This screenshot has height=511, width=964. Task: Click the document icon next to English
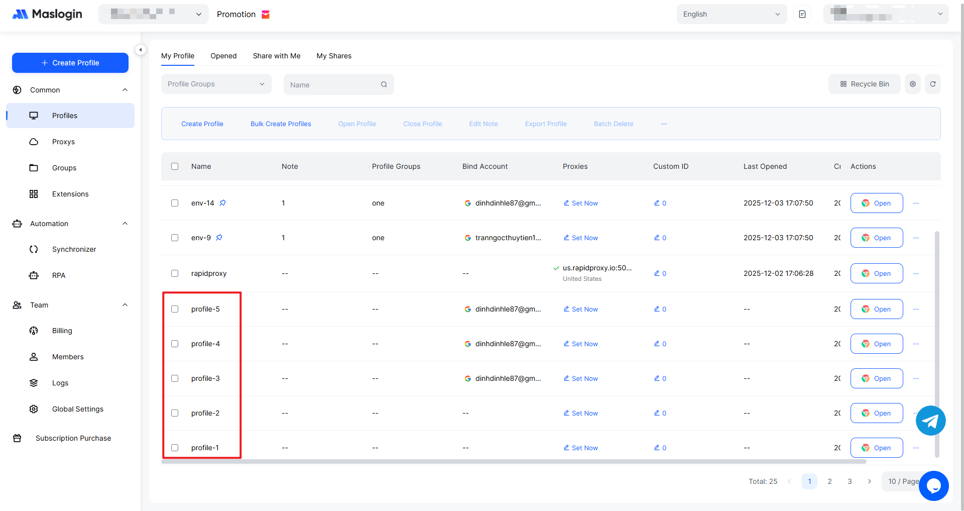point(802,14)
